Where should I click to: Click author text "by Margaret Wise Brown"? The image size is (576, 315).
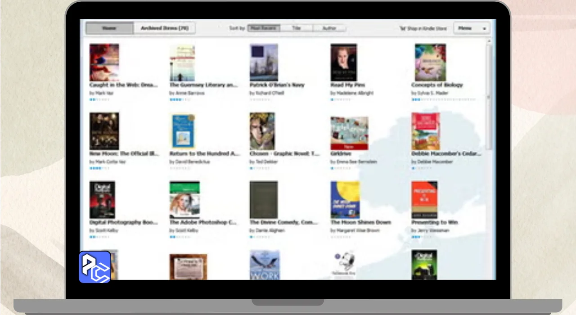(355, 230)
